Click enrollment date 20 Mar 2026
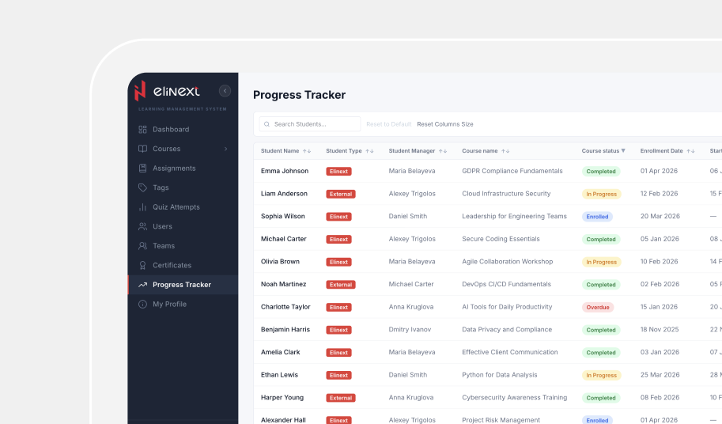Screen dimensions: 722x424 (x=660, y=216)
